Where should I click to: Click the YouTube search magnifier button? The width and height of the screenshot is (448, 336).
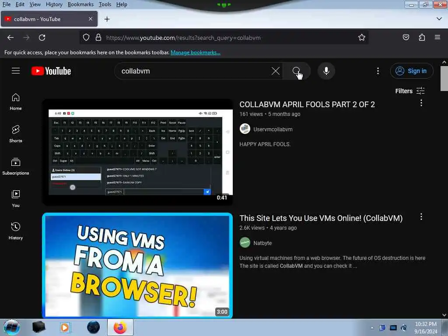[296, 71]
